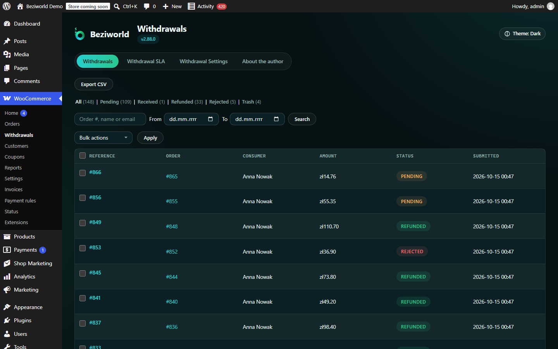Screen dimensions: 558x349
Task: Click the WordPress logo icon
Action: point(7,6)
